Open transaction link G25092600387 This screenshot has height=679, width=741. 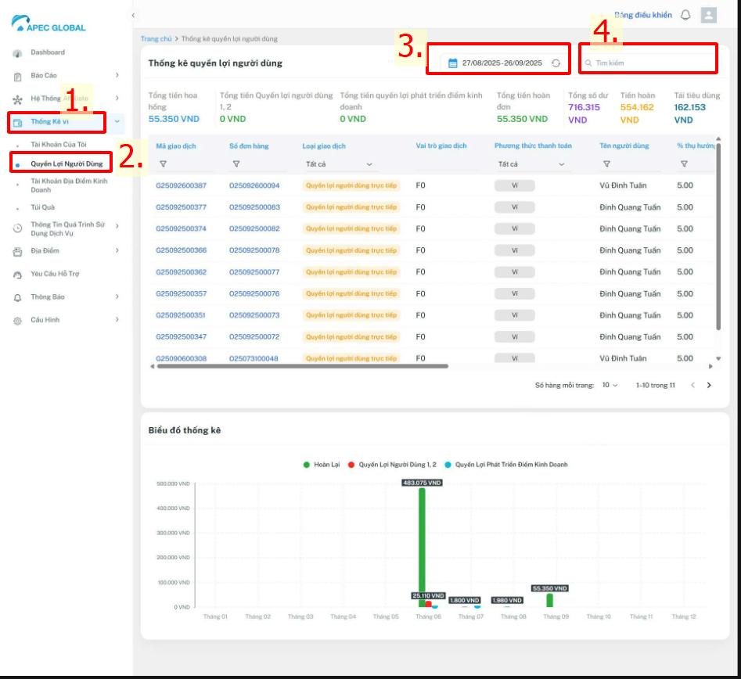(x=181, y=186)
